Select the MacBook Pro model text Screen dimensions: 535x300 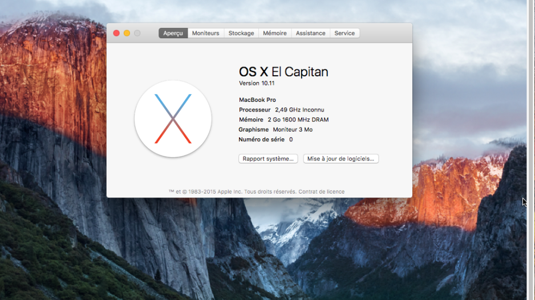257,100
